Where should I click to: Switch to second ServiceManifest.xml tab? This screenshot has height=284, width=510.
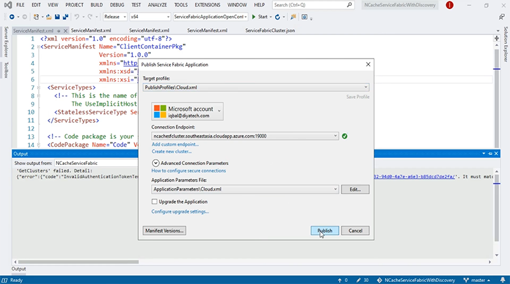point(91,31)
